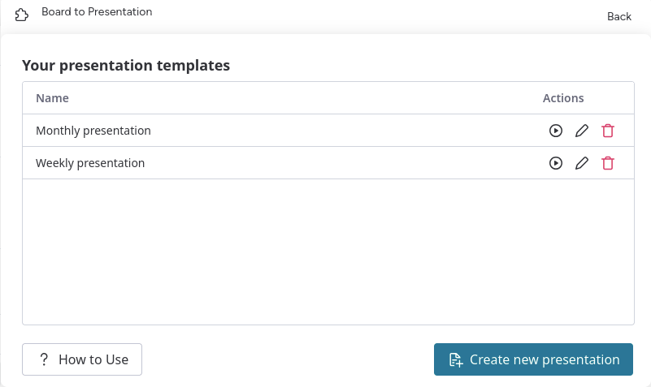Go Back from the templates screen
The width and height of the screenshot is (651, 387).
(x=618, y=16)
